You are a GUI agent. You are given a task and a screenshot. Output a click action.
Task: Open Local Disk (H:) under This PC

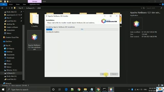pyautogui.click(x=11, y=79)
